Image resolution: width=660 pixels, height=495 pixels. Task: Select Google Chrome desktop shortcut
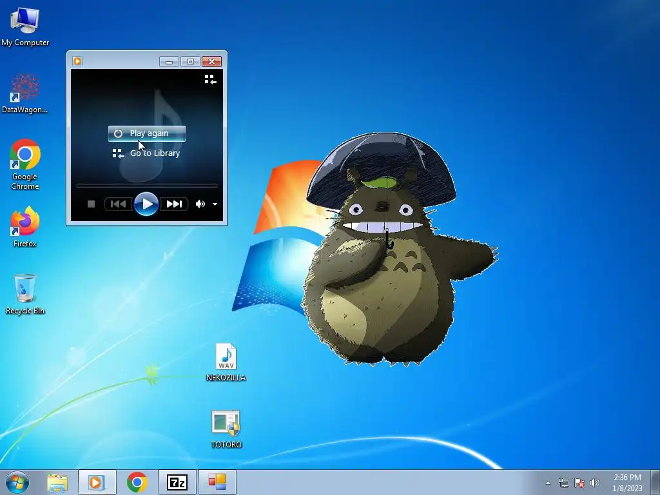25,164
